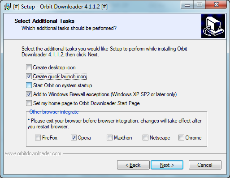Close the setup window with X
The width and height of the screenshot is (230, 178).
216,5
